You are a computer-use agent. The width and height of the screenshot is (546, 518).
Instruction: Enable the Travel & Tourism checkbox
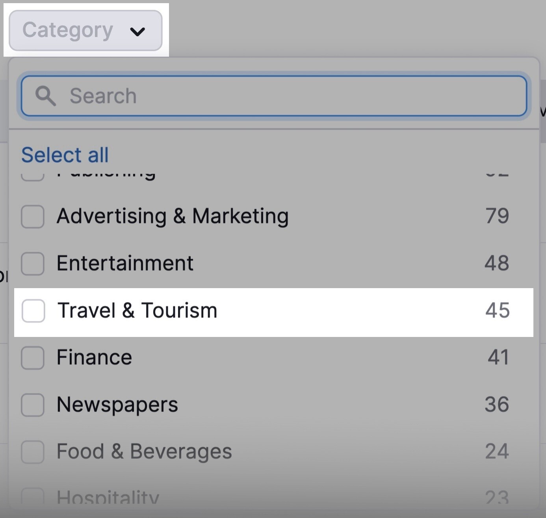(33, 311)
